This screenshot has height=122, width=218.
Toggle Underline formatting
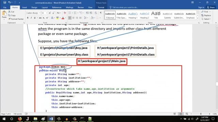coord(35,18)
